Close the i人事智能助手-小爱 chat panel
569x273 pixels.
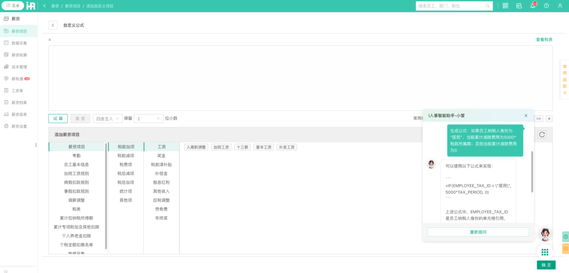526,116
